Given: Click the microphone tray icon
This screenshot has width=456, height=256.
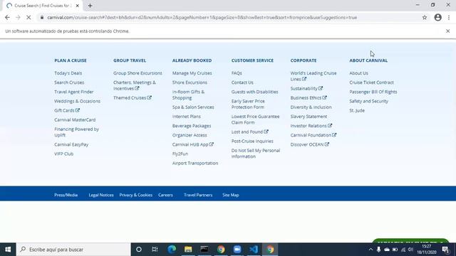Looking at the screenshot, I should coord(378,250).
